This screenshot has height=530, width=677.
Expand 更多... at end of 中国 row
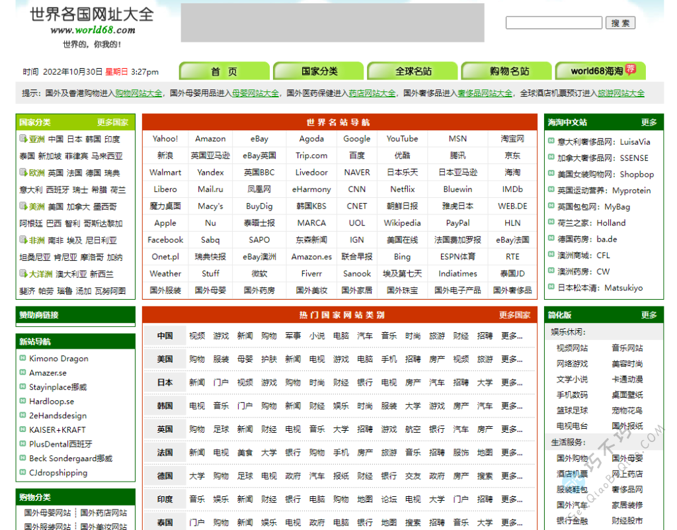[x=512, y=336]
